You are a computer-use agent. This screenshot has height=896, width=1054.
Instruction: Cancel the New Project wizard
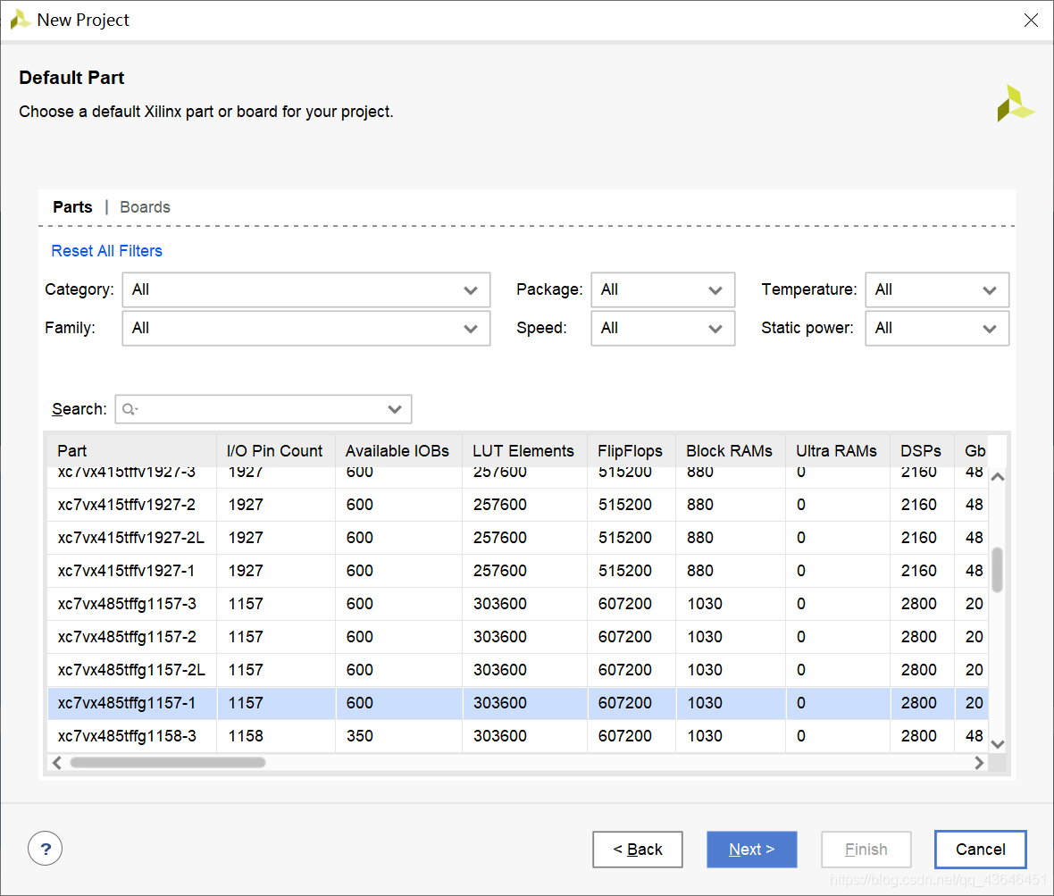(980, 849)
